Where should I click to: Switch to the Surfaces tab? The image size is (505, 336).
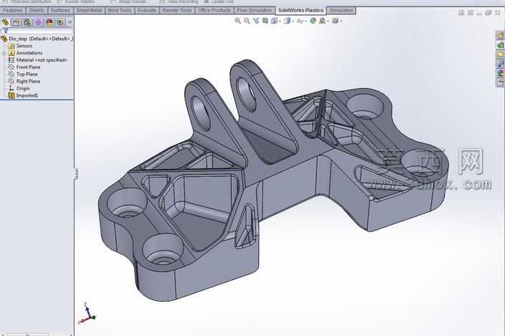click(x=60, y=10)
